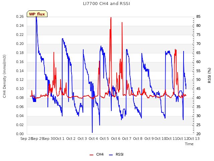Click the red CH4 legend color marker

[91, 155]
